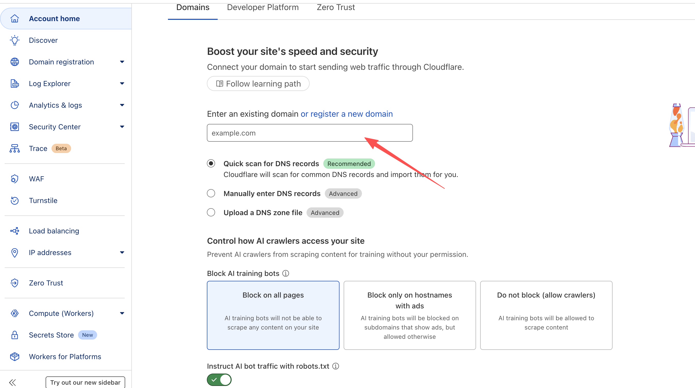The height and width of the screenshot is (388, 695).
Task: Expand the Compute (Workers) submenu
Action: 122,313
